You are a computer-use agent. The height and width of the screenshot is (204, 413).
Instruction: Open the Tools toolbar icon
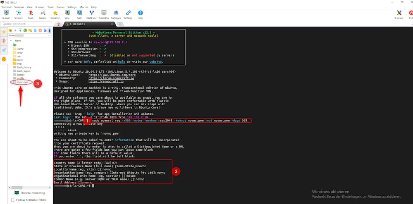point(31,15)
